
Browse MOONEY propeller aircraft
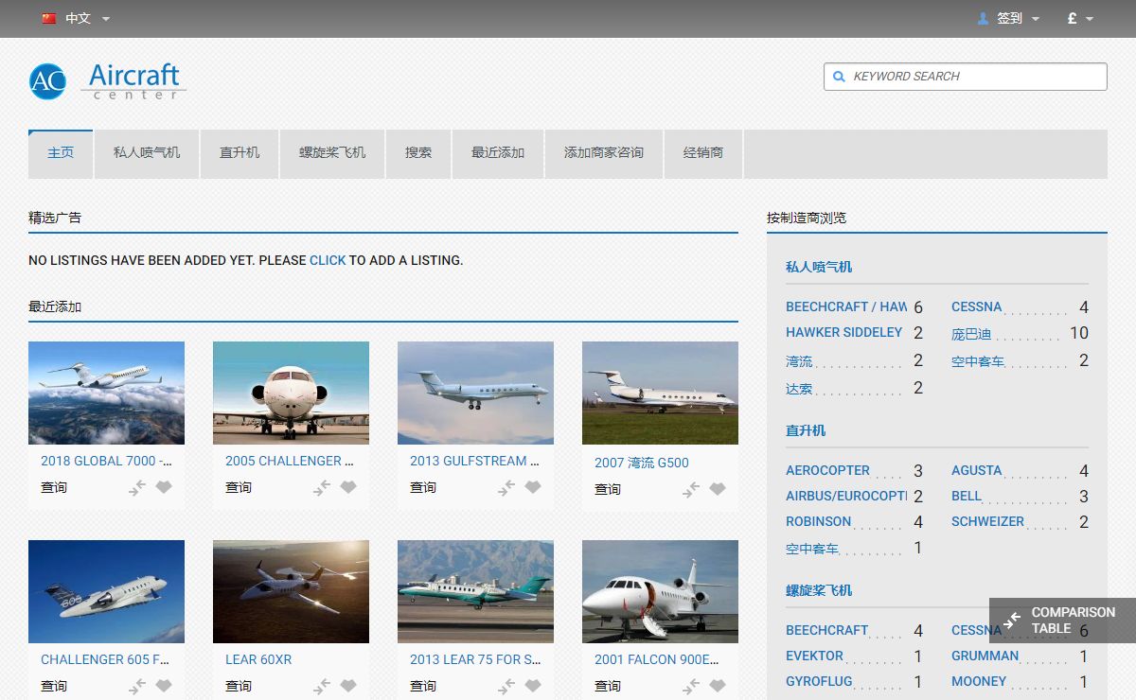click(x=979, y=682)
